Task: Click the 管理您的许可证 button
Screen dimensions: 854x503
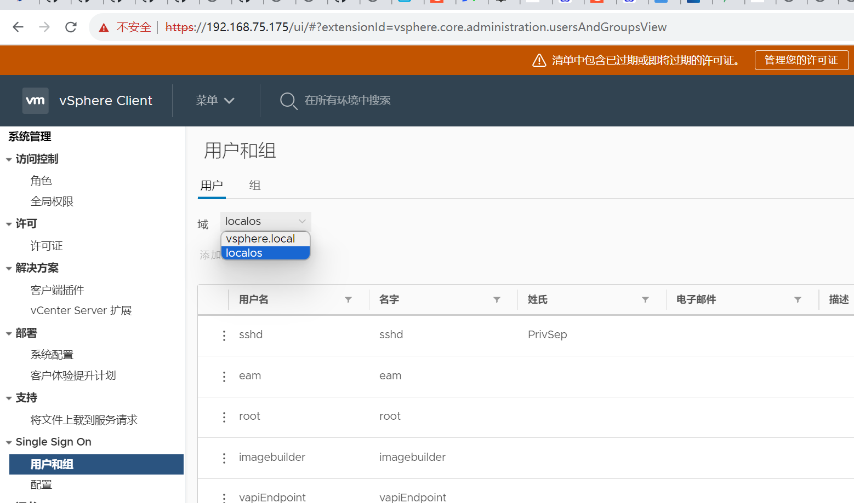Action: coord(801,60)
